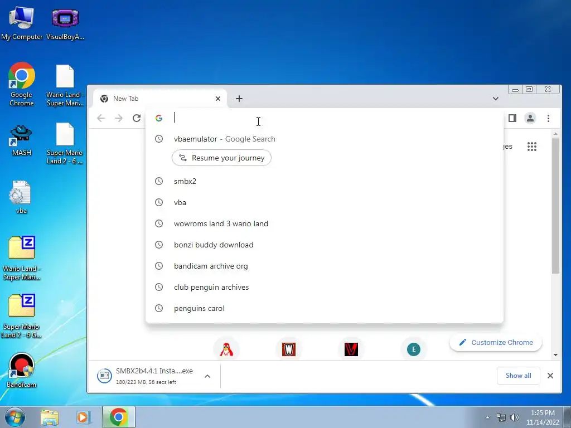Click page vertical scrollbar thumb
The height and width of the screenshot is (428, 571).
[555, 206]
